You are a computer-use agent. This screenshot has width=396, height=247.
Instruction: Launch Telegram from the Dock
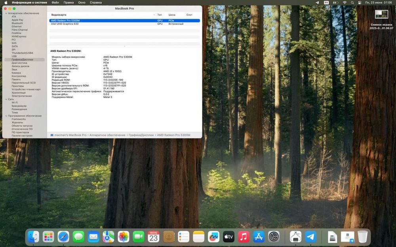click(311, 237)
